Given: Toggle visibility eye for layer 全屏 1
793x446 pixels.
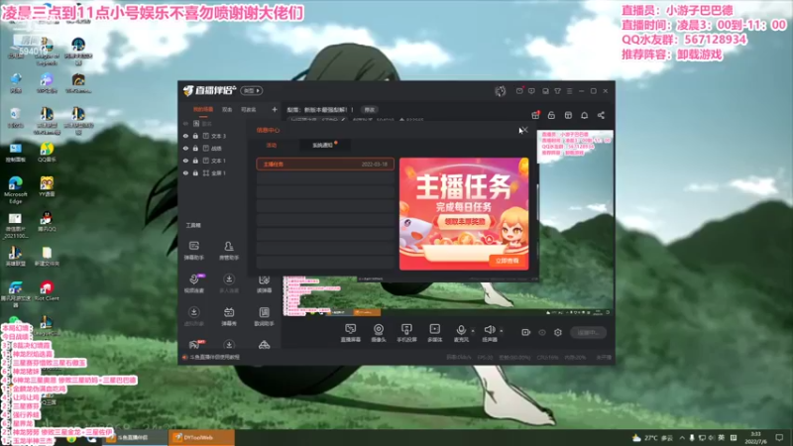Looking at the screenshot, I should tap(185, 172).
